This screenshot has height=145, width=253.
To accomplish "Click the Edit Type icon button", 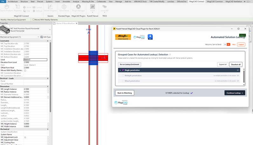I will [x=41, y=37].
